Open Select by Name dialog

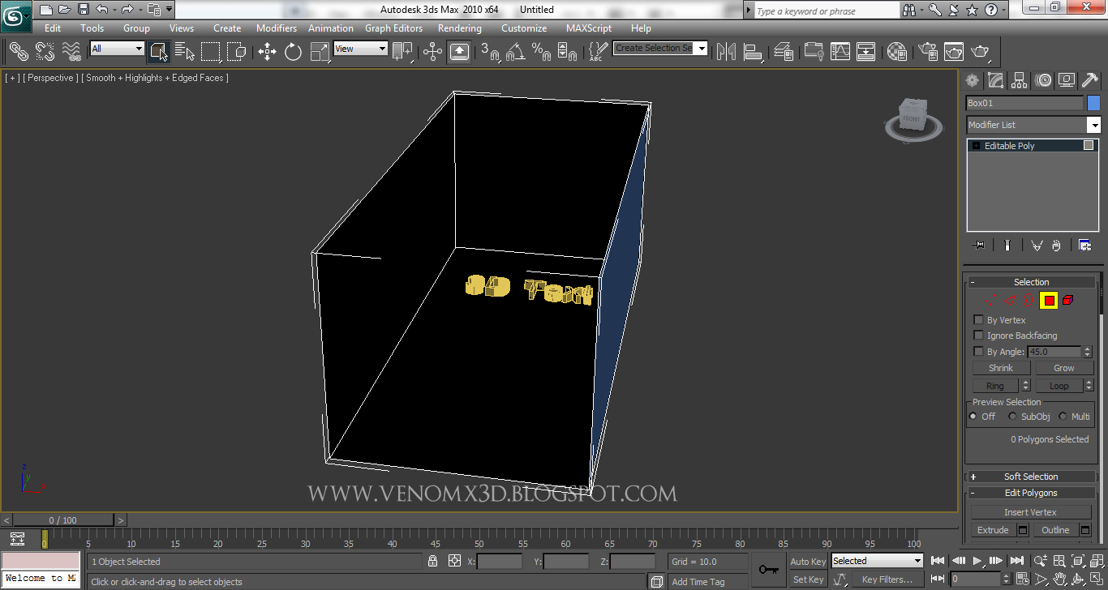point(183,51)
